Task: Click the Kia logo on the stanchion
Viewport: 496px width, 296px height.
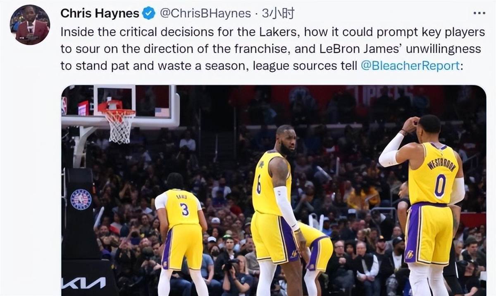Action: tap(84, 283)
